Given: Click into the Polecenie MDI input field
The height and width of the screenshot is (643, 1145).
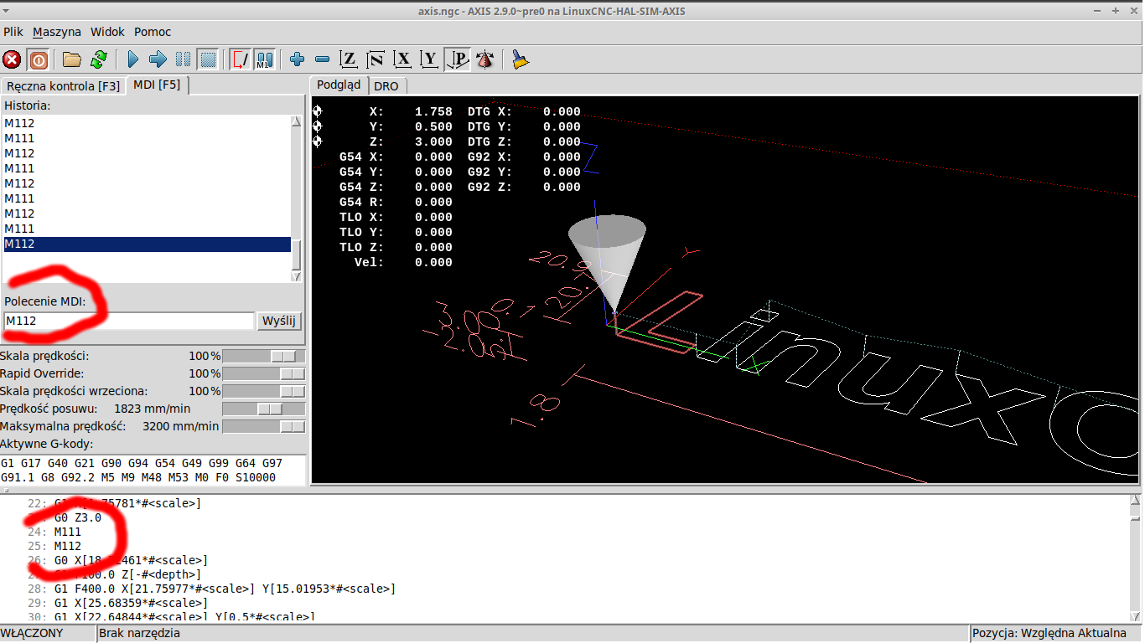Looking at the screenshot, I should coord(128,321).
